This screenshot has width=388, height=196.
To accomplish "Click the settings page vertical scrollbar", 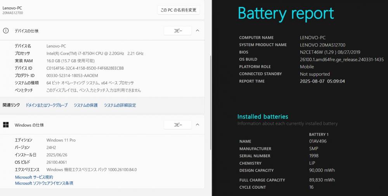I will [x=211, y=103].
